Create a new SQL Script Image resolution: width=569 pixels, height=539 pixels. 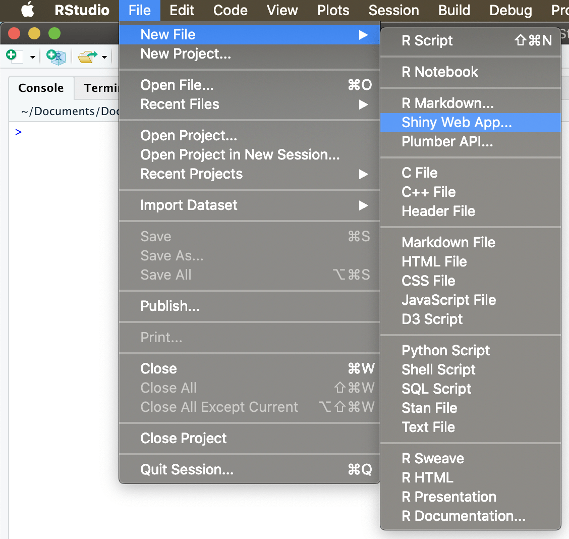[471, 389]
